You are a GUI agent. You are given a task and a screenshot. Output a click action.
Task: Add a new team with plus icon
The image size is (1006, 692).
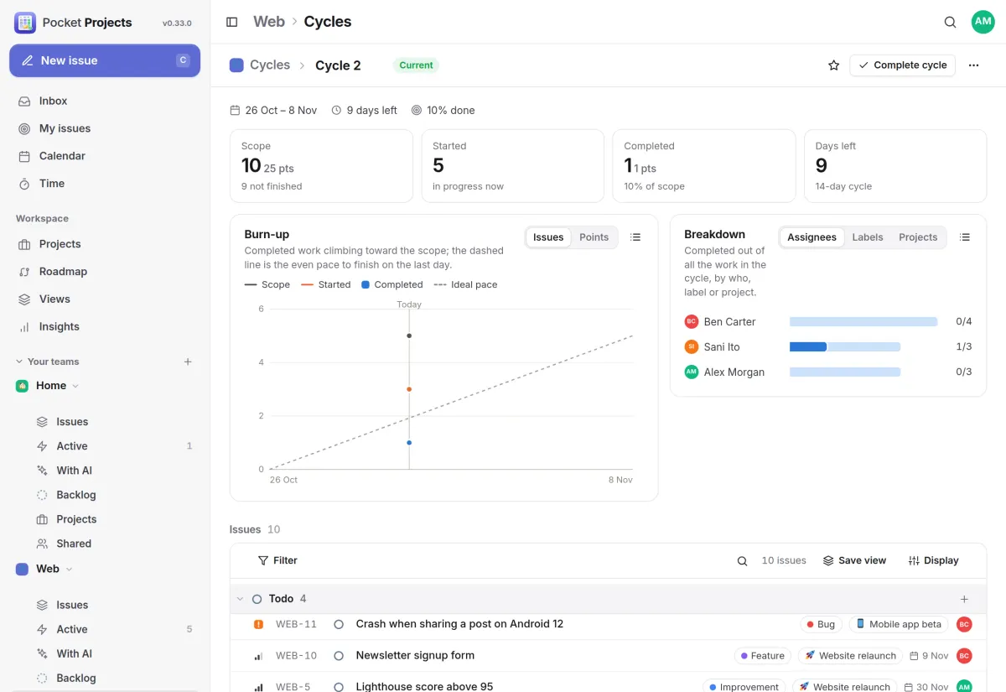click(188, 362)
